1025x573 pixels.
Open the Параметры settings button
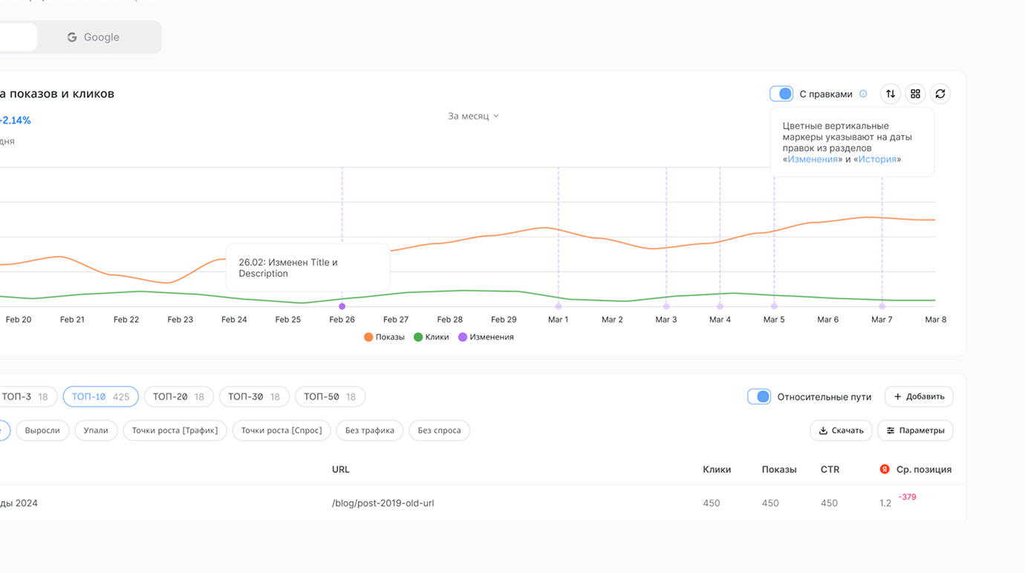tap(915, 430)
